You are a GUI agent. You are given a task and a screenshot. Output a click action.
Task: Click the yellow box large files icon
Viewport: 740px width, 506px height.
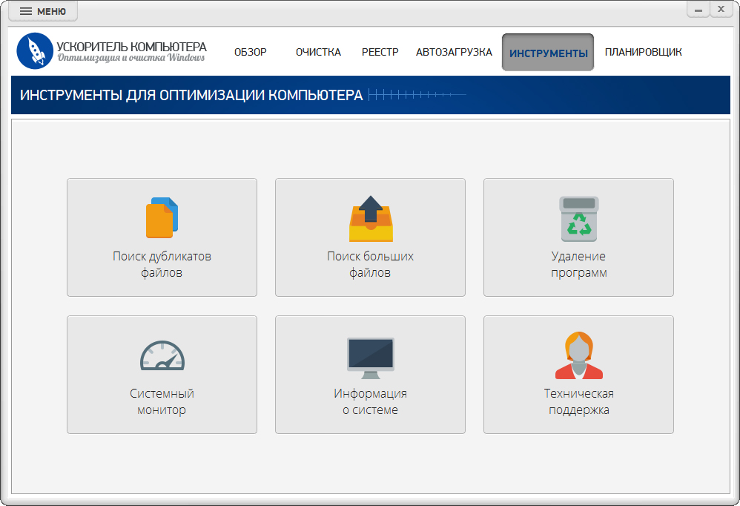pos(370,220)
